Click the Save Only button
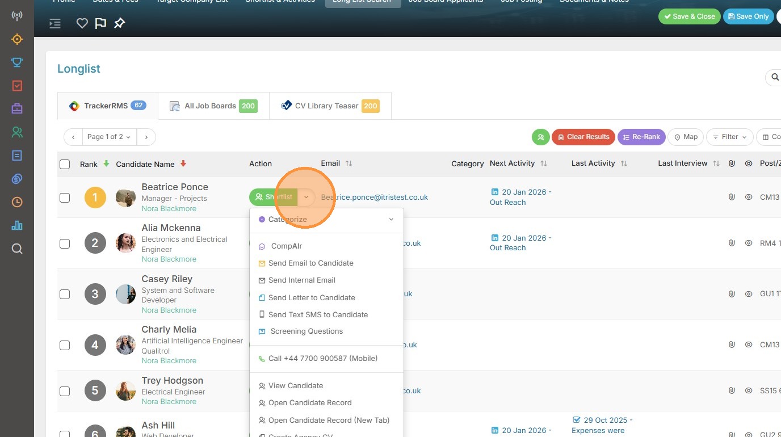781x437 pixels. 749,16
